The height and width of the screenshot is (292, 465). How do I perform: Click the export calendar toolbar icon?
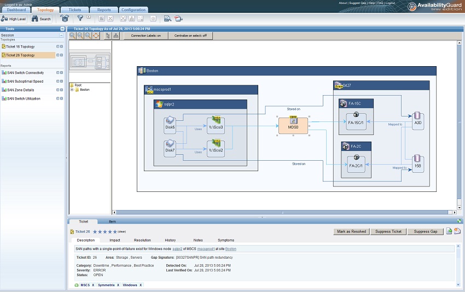(x=178, y=19)
